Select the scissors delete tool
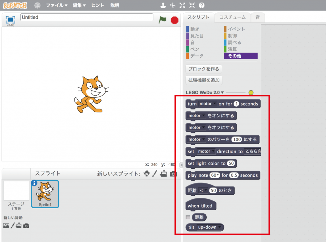 coord(173,5)
